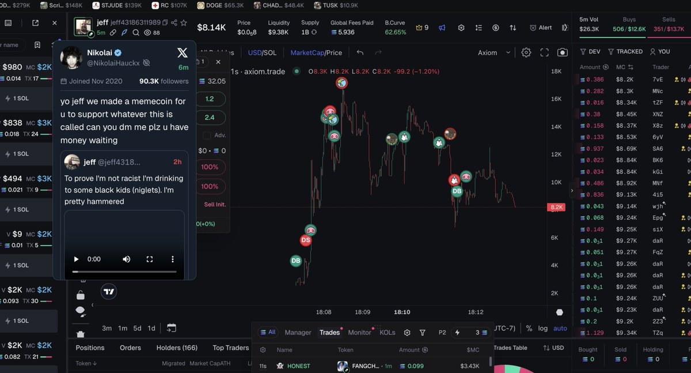Open the Holders (166) tab
The height and width of the screenshot is (373, 691).
click(x=177, y=348)
